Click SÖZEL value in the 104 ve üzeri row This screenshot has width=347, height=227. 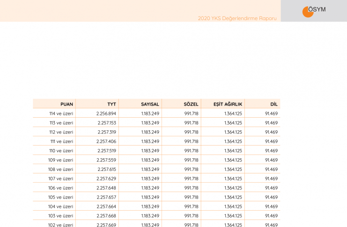[191, 206]
